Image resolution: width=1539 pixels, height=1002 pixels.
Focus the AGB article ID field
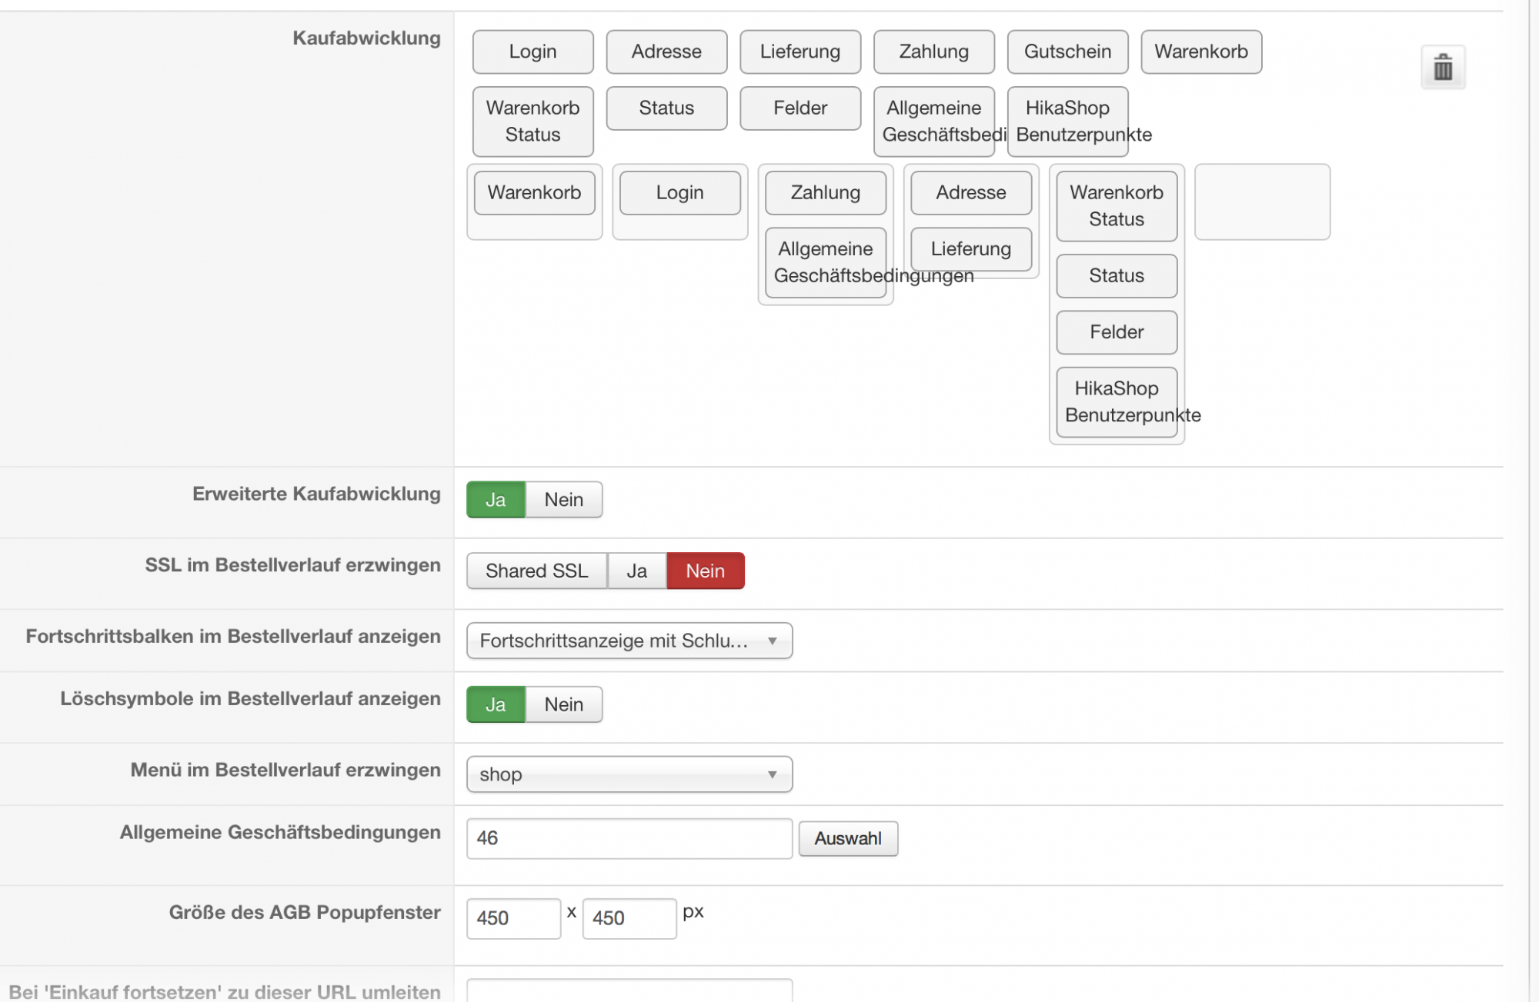point(629,838)
